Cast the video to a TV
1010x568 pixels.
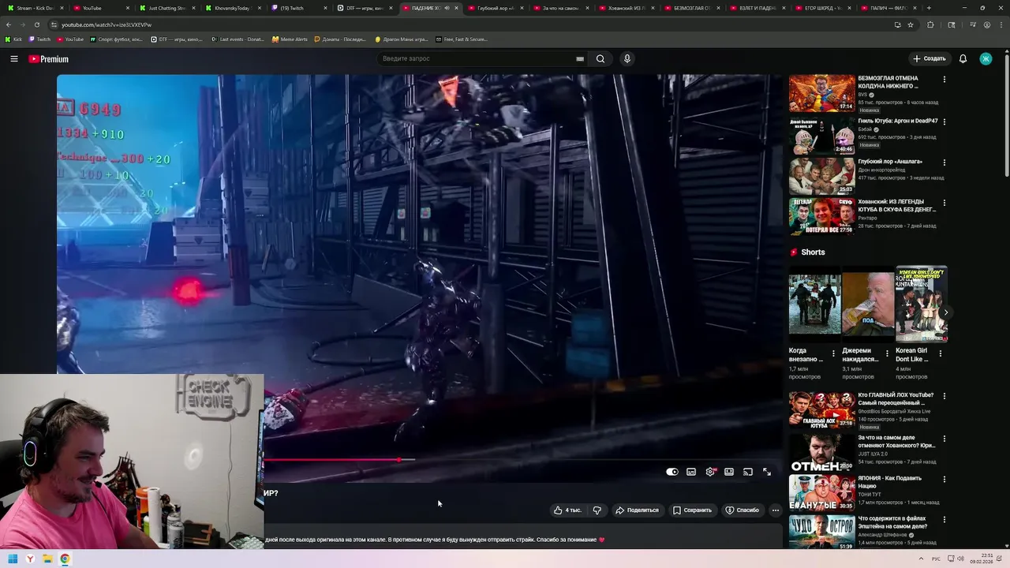click(748, 472)
